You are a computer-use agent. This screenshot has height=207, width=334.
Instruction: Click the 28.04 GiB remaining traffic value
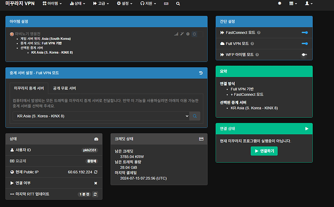point(129,167)
